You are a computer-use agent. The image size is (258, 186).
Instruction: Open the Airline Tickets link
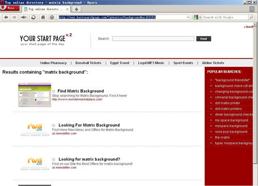pos(213,63)
